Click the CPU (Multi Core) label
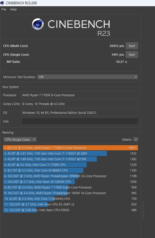Viewport: 155px width, 238px height. [15, 46]
